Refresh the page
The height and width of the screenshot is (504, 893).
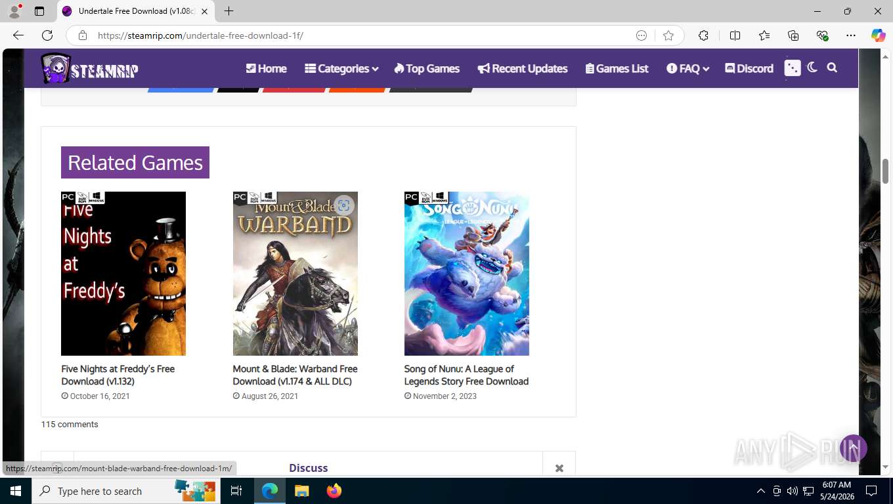pos(47,35)
